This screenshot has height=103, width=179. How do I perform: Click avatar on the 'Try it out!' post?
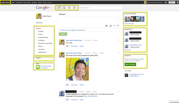pos(62,42)
